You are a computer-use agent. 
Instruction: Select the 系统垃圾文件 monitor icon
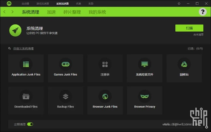point(145,64)
